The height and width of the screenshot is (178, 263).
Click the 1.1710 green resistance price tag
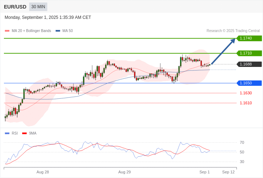[249, 53]
